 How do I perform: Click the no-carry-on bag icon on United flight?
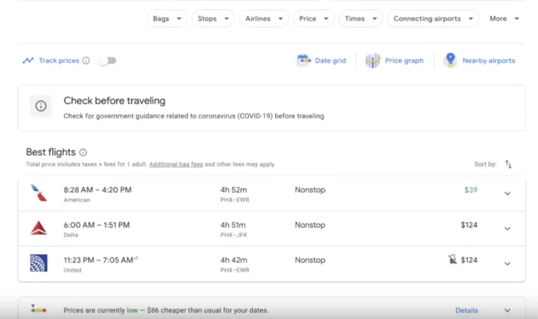coord(452,260)
